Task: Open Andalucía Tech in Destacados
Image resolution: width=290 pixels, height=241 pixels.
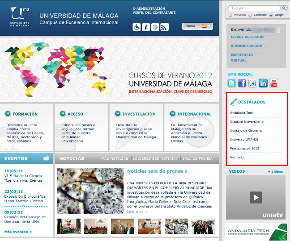Action: point(242,112)
